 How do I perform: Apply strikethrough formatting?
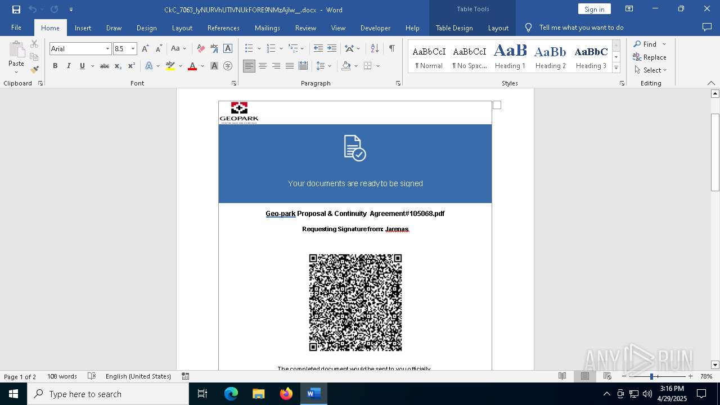click(105, 66)
